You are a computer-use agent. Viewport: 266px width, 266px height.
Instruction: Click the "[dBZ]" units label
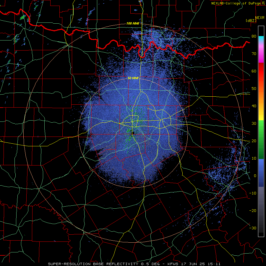[x=251, y=20]
